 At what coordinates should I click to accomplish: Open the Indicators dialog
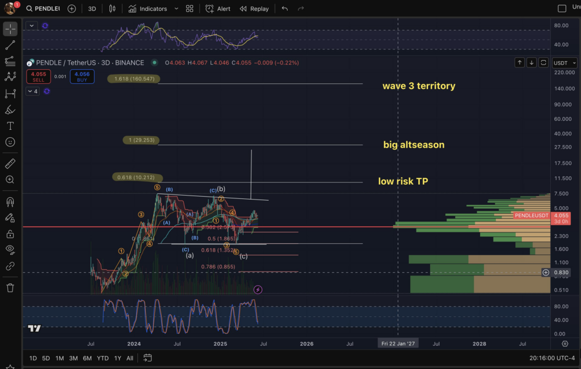(x=148, y=9)
